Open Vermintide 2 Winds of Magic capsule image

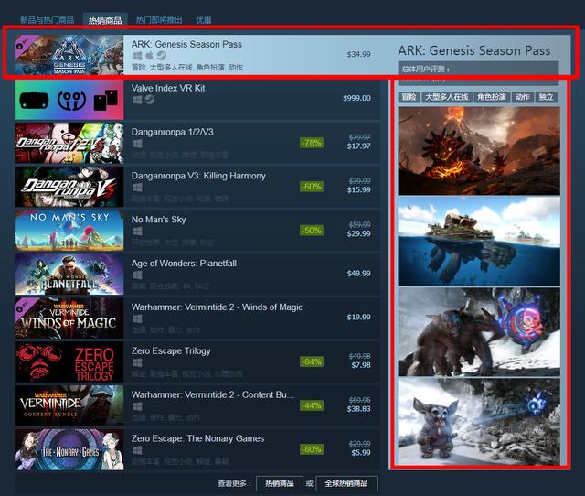point(69,318)
